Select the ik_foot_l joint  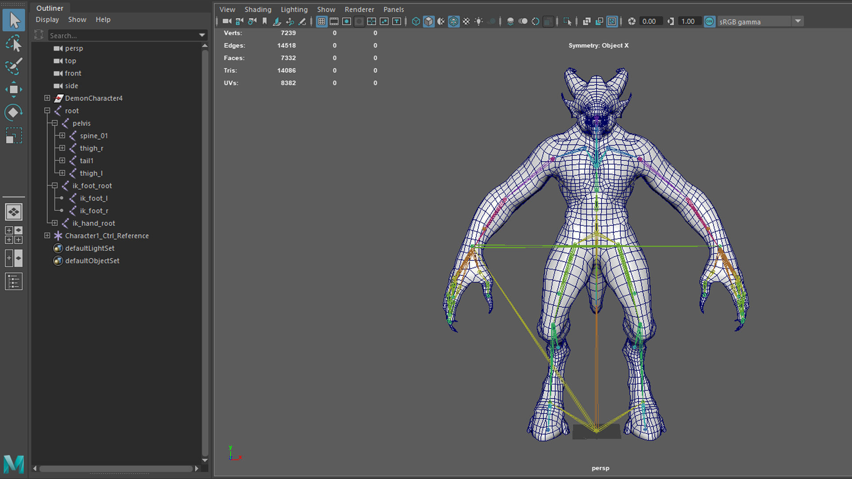pos(94,198)
